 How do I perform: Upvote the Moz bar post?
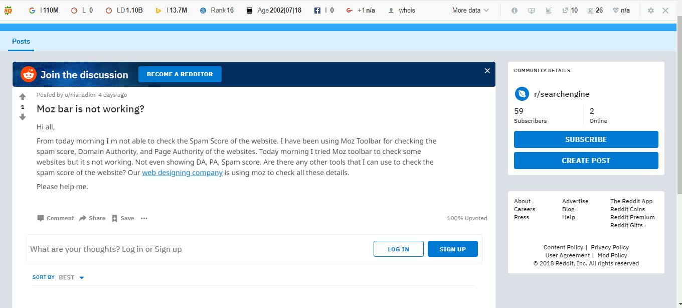click(23, 97)
